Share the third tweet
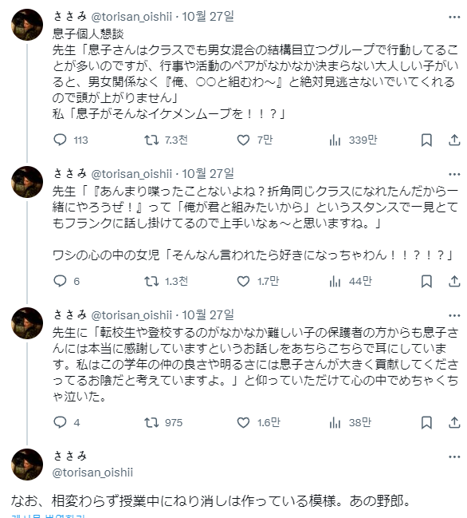The width and height of the screenshot is (467, 518). [x=454, y=422]
